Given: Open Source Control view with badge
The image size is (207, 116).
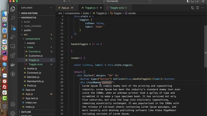Looking at the screenshot, I should coord(13,28).
